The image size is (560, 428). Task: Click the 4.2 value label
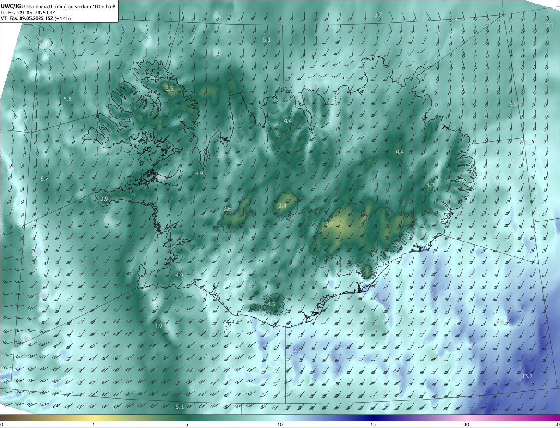[x=430, y=185]
